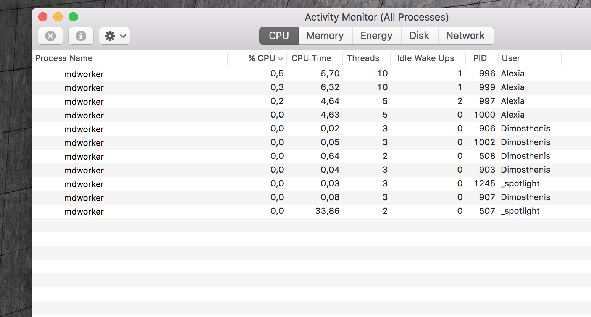Click _spotlight user in PID 507 row

coord(520,211)
